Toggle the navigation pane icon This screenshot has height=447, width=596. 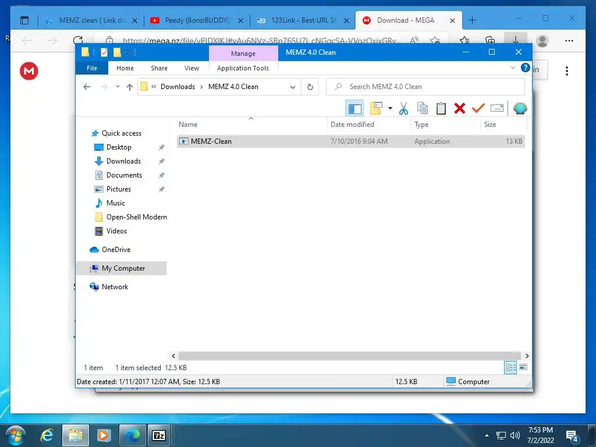click(x=354, y=109)
